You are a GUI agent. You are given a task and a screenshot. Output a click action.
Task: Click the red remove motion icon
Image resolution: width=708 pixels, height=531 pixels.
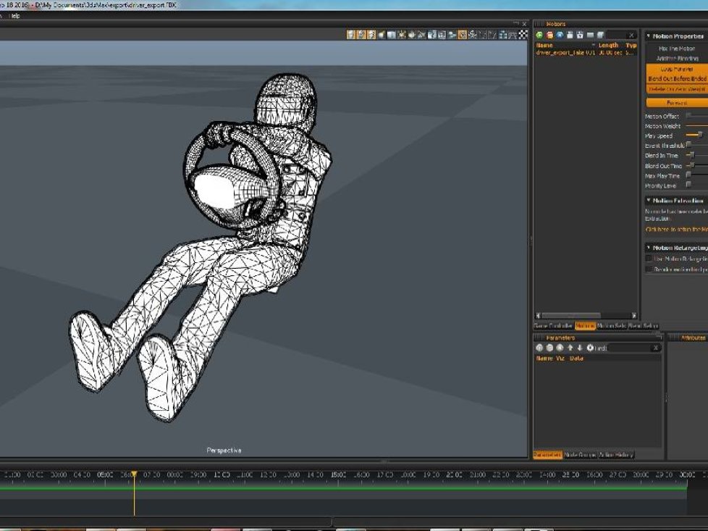click(x=549, y=35)
